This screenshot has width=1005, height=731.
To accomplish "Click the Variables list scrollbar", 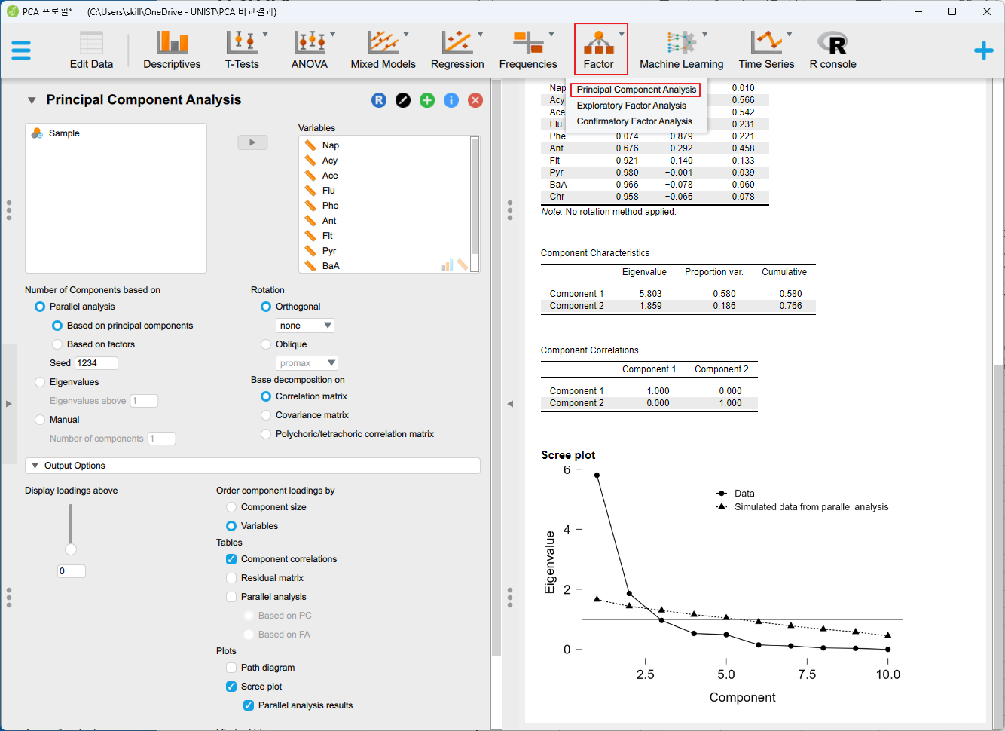I will (x=475, y=196).
